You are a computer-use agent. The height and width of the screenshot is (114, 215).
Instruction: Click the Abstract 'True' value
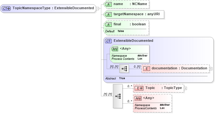[122, 78]
